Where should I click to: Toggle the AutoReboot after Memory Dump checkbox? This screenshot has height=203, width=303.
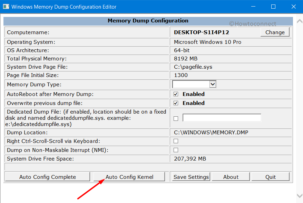coord(176,94)
